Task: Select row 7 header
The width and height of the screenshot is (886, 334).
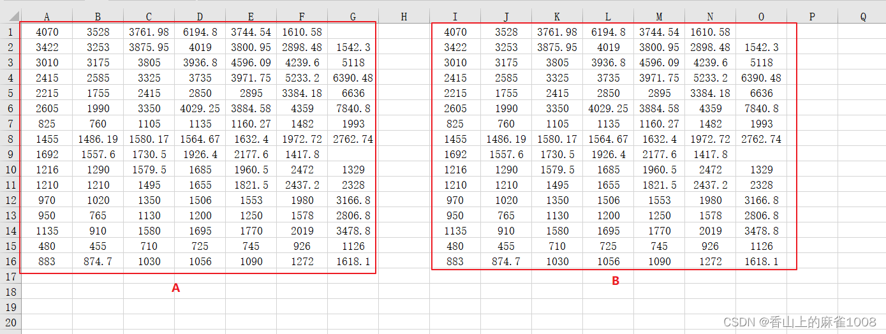Action: pos(11,124)
